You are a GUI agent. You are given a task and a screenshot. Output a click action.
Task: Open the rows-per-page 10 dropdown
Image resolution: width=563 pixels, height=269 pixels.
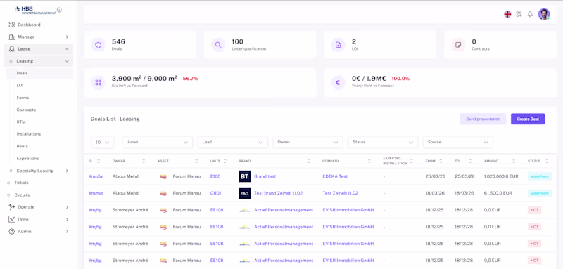(x=102, y=142)
